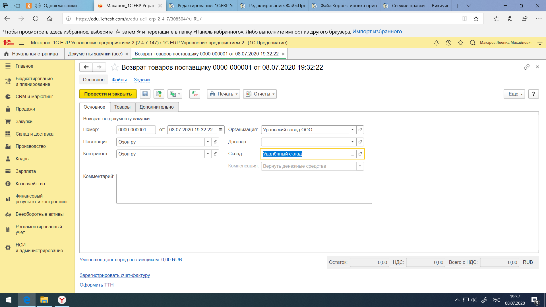
Task: Open the Организация record icon
Action: tap(360, 130)
